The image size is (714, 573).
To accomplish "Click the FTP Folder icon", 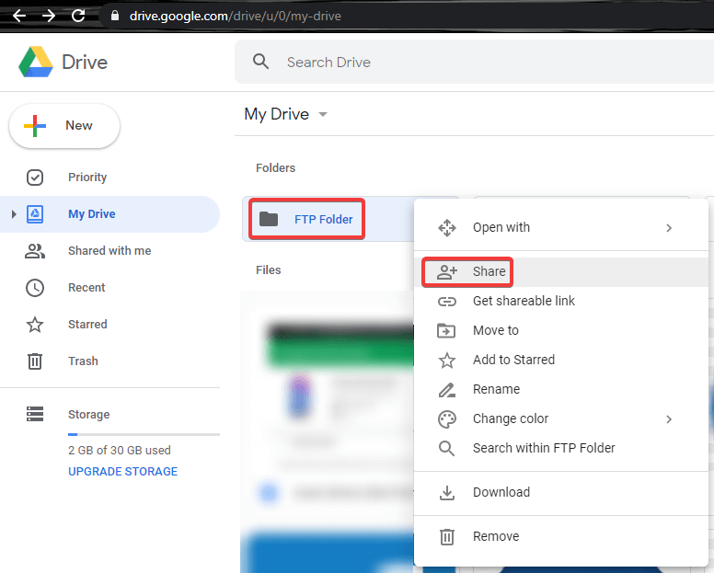I will point(268,220).
